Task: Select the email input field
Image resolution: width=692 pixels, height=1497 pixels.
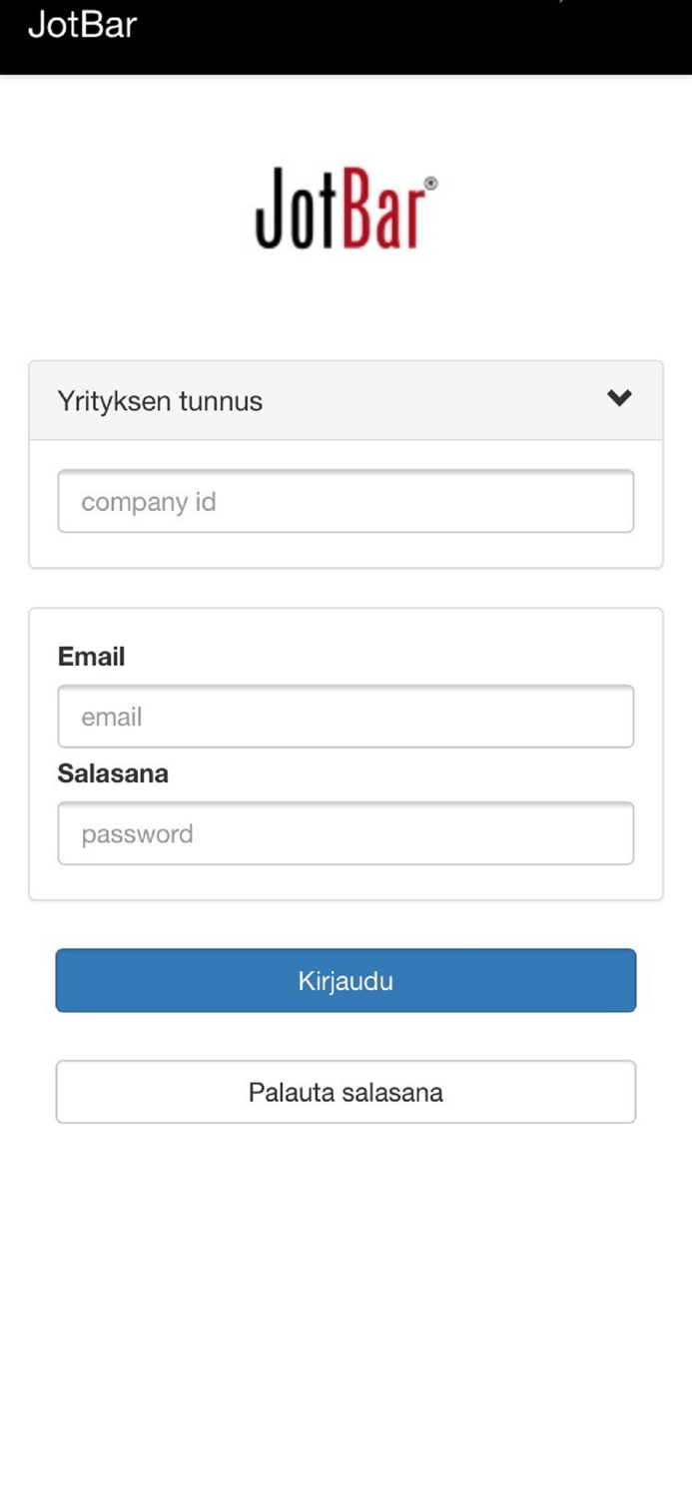Action: [x=346, y=717]
